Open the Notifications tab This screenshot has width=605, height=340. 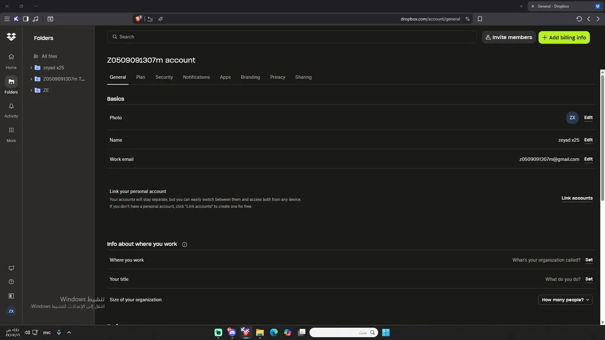196,77
